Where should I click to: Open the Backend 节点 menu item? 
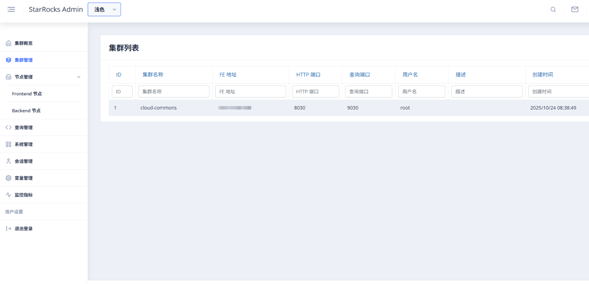click(26, 111)
